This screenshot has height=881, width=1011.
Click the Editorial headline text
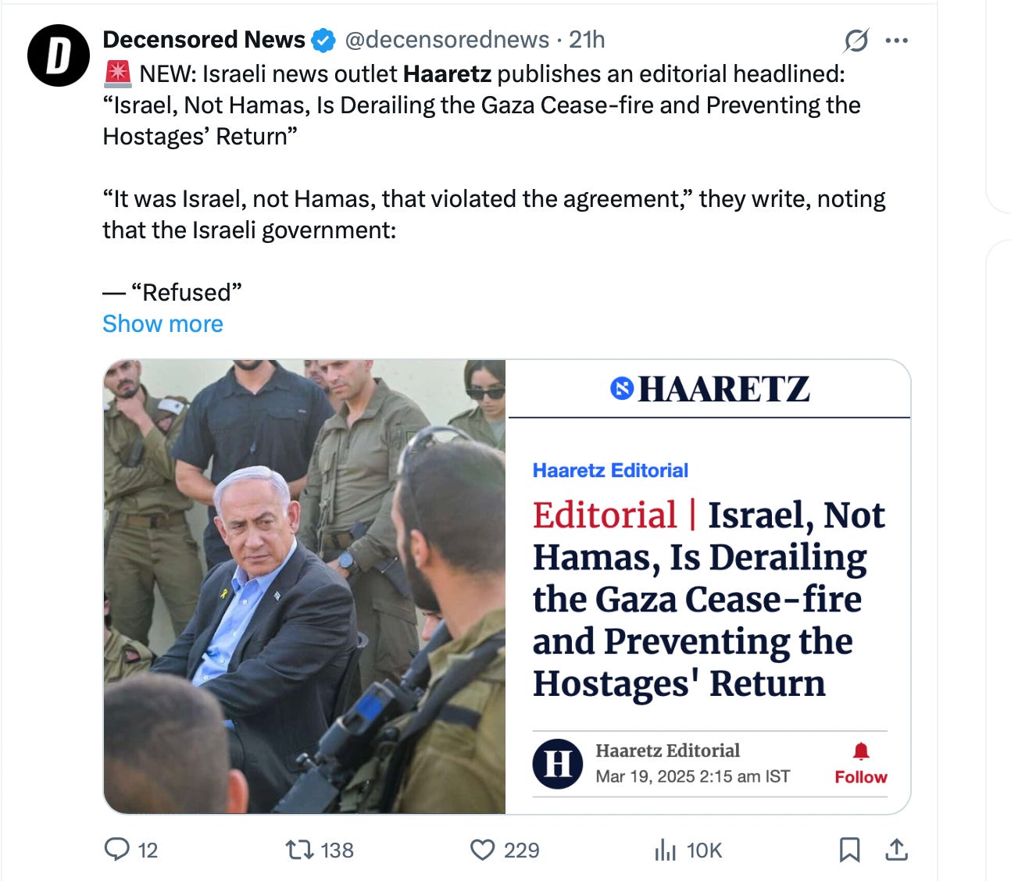(x=709, y=599)
